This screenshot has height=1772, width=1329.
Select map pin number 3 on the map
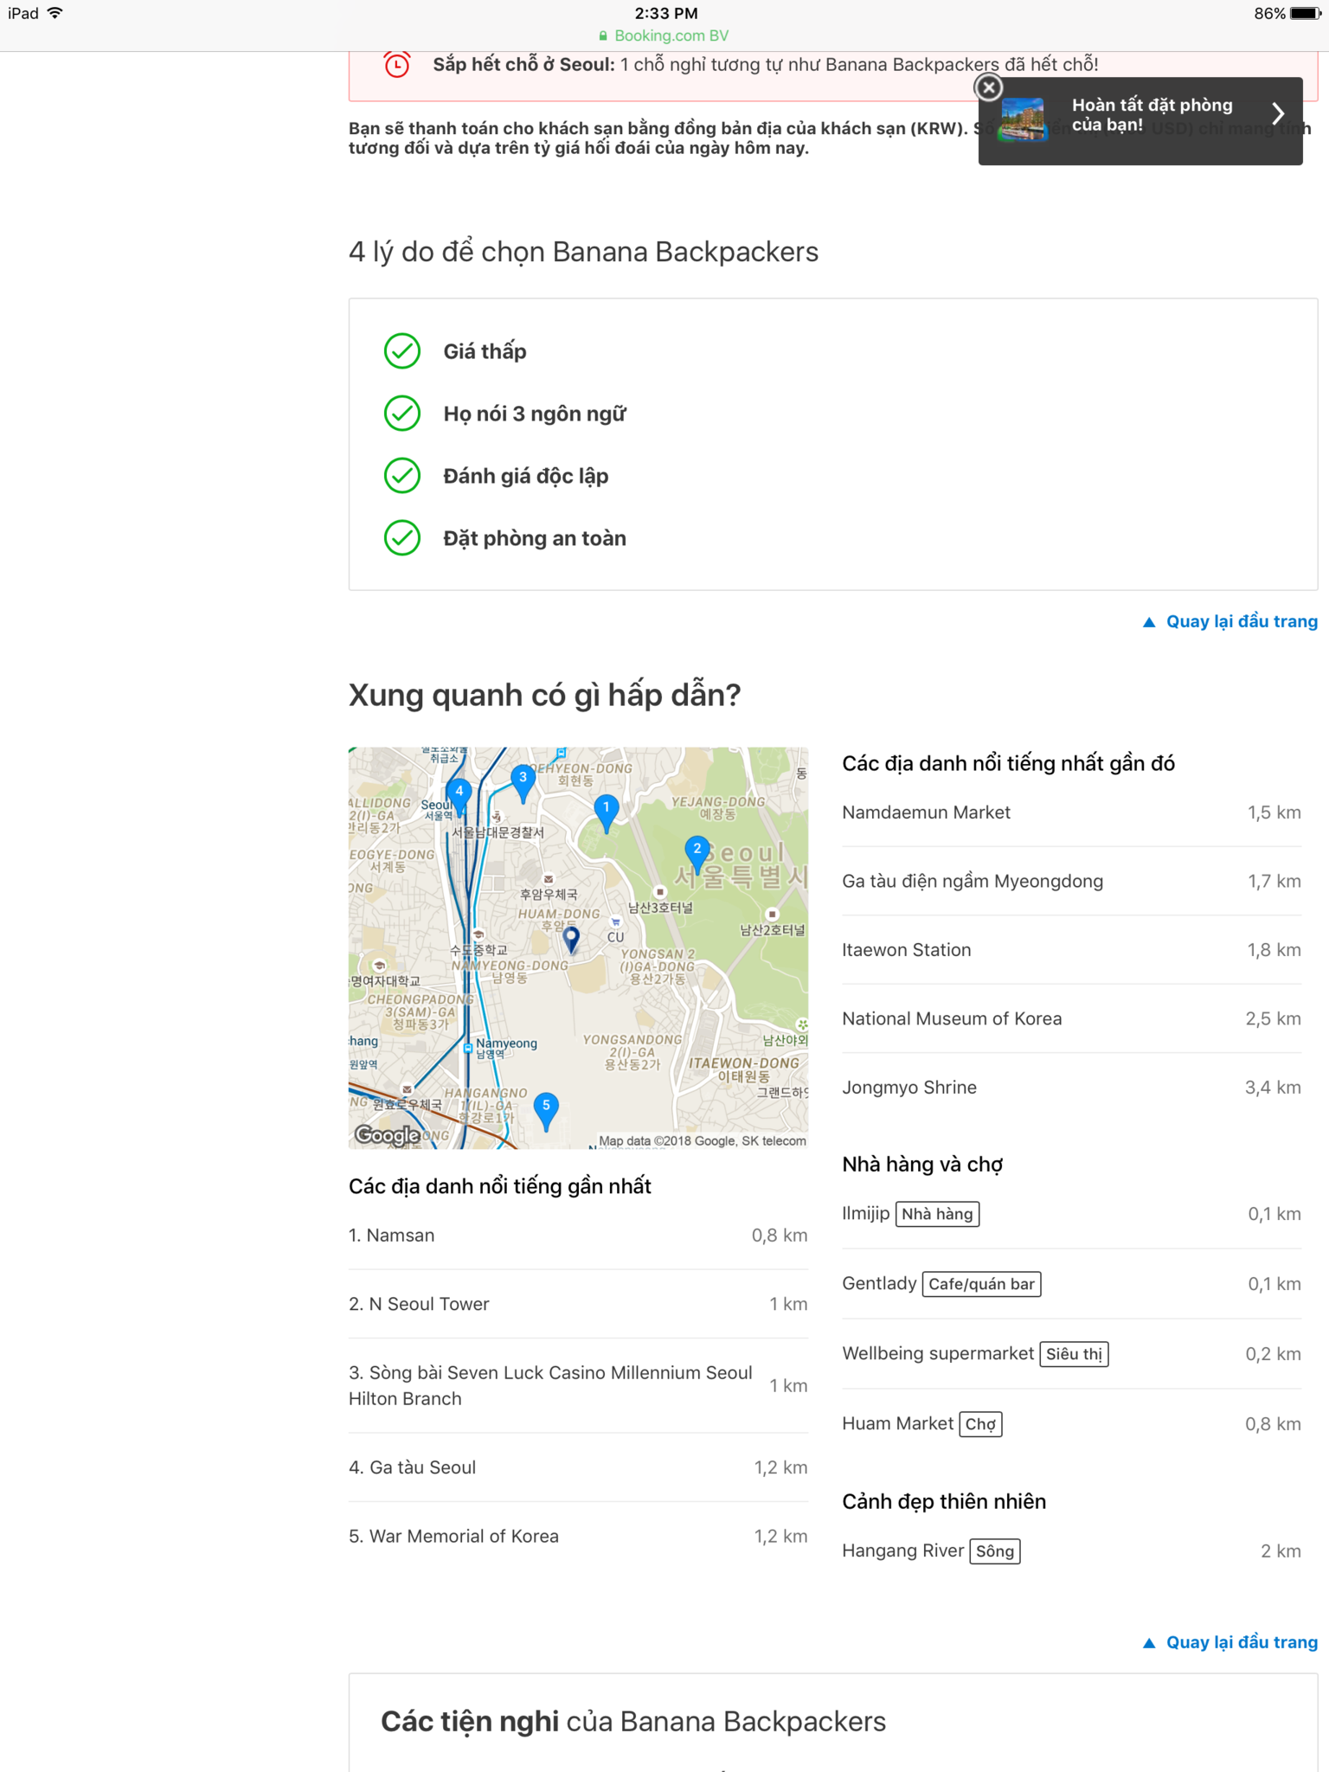(x=523, y=783)
